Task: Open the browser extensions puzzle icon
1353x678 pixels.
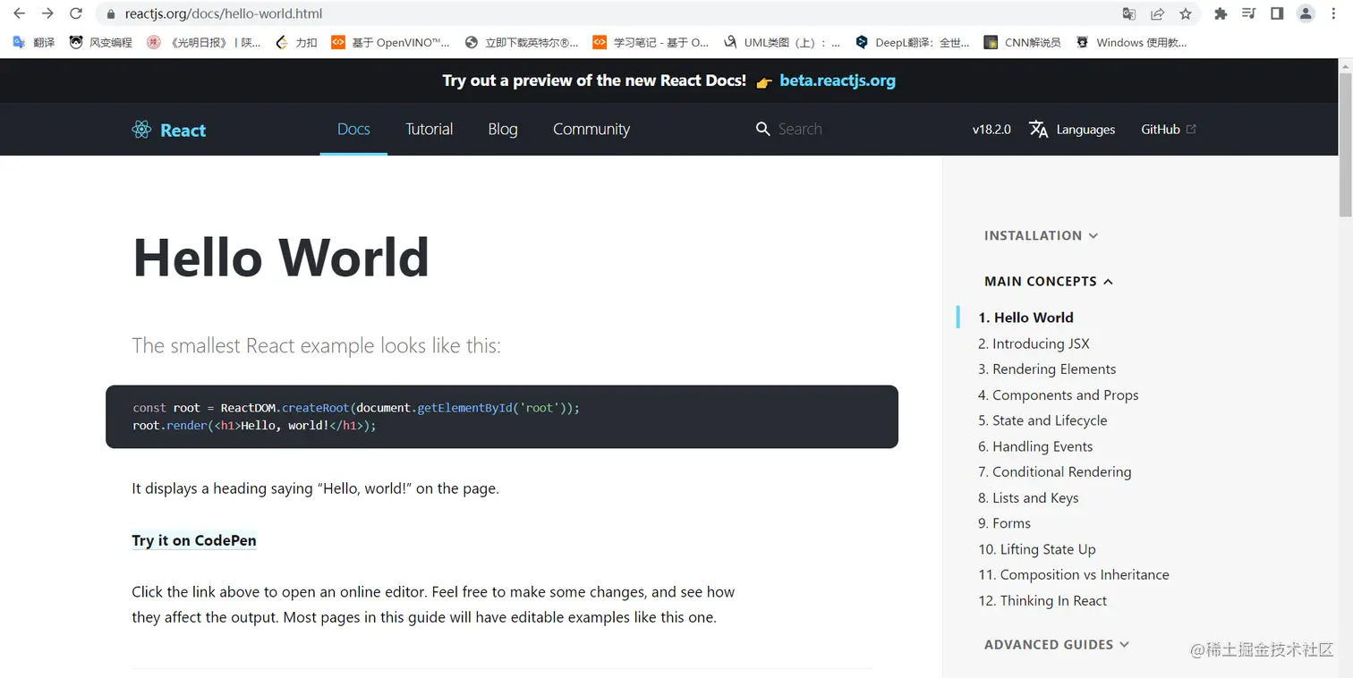Action: (1221, 13)
